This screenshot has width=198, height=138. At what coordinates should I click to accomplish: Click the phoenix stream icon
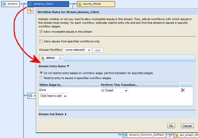tap(5, 4)
